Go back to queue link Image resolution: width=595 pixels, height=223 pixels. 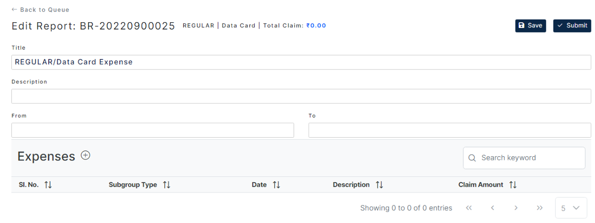click(40, 9)
